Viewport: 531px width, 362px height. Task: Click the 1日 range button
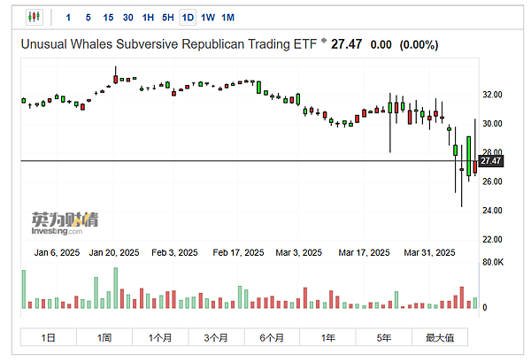coord(49,337)
